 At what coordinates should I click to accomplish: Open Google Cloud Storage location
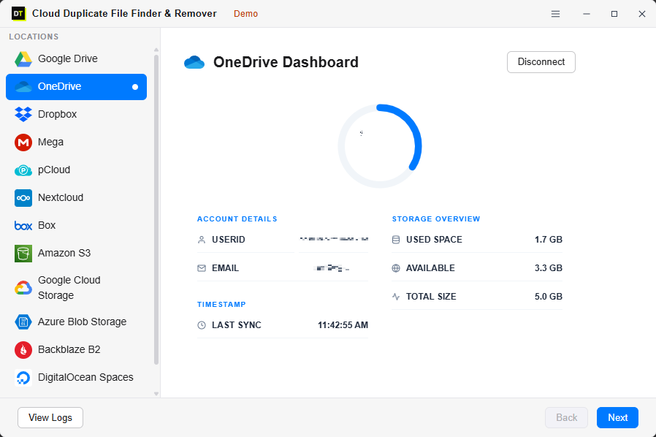[76, 288]
